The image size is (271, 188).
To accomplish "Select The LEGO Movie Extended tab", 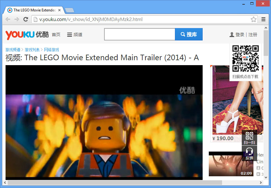I will click(x=34, y=10).
